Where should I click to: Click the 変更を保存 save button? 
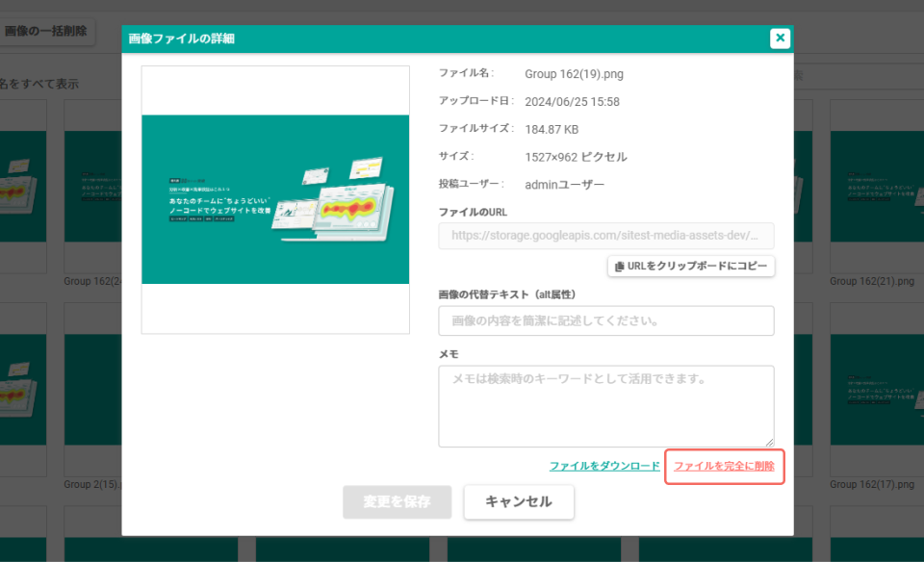tap(398, 502)
